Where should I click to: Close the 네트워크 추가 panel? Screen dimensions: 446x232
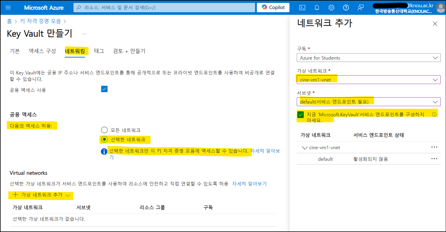[x=435, y=24]
